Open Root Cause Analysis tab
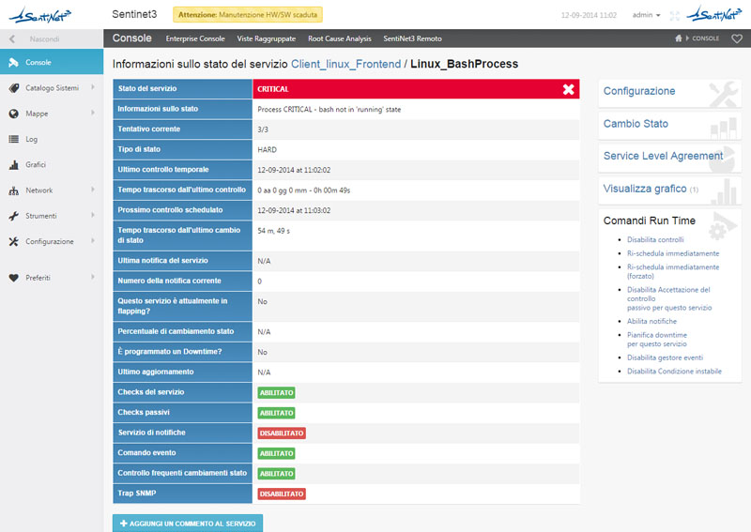The width and height of the screenshot is (751, 532). (x=340, y=38)
